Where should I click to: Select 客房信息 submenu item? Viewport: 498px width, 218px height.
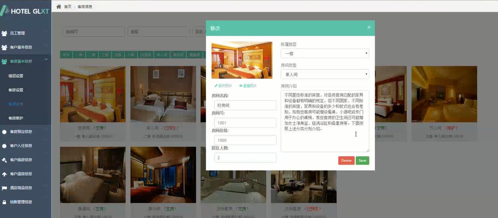(16, 104)
